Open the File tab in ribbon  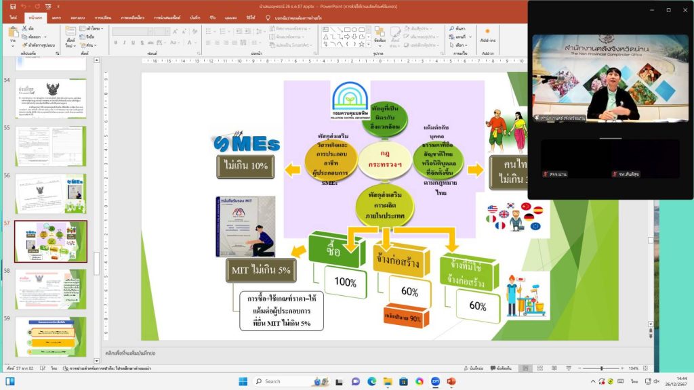point(13,17)
